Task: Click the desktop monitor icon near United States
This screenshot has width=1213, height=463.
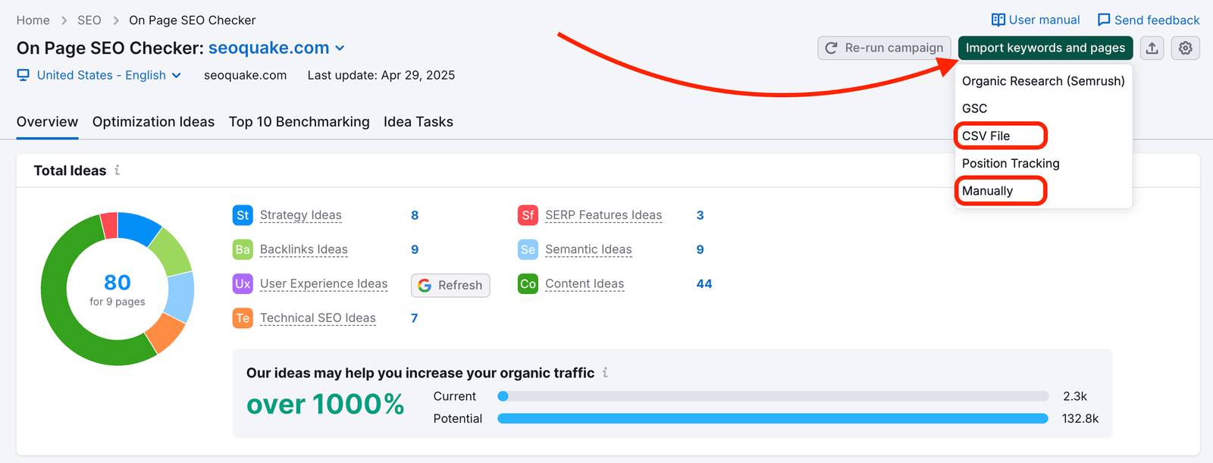Action: click(24, 75)
